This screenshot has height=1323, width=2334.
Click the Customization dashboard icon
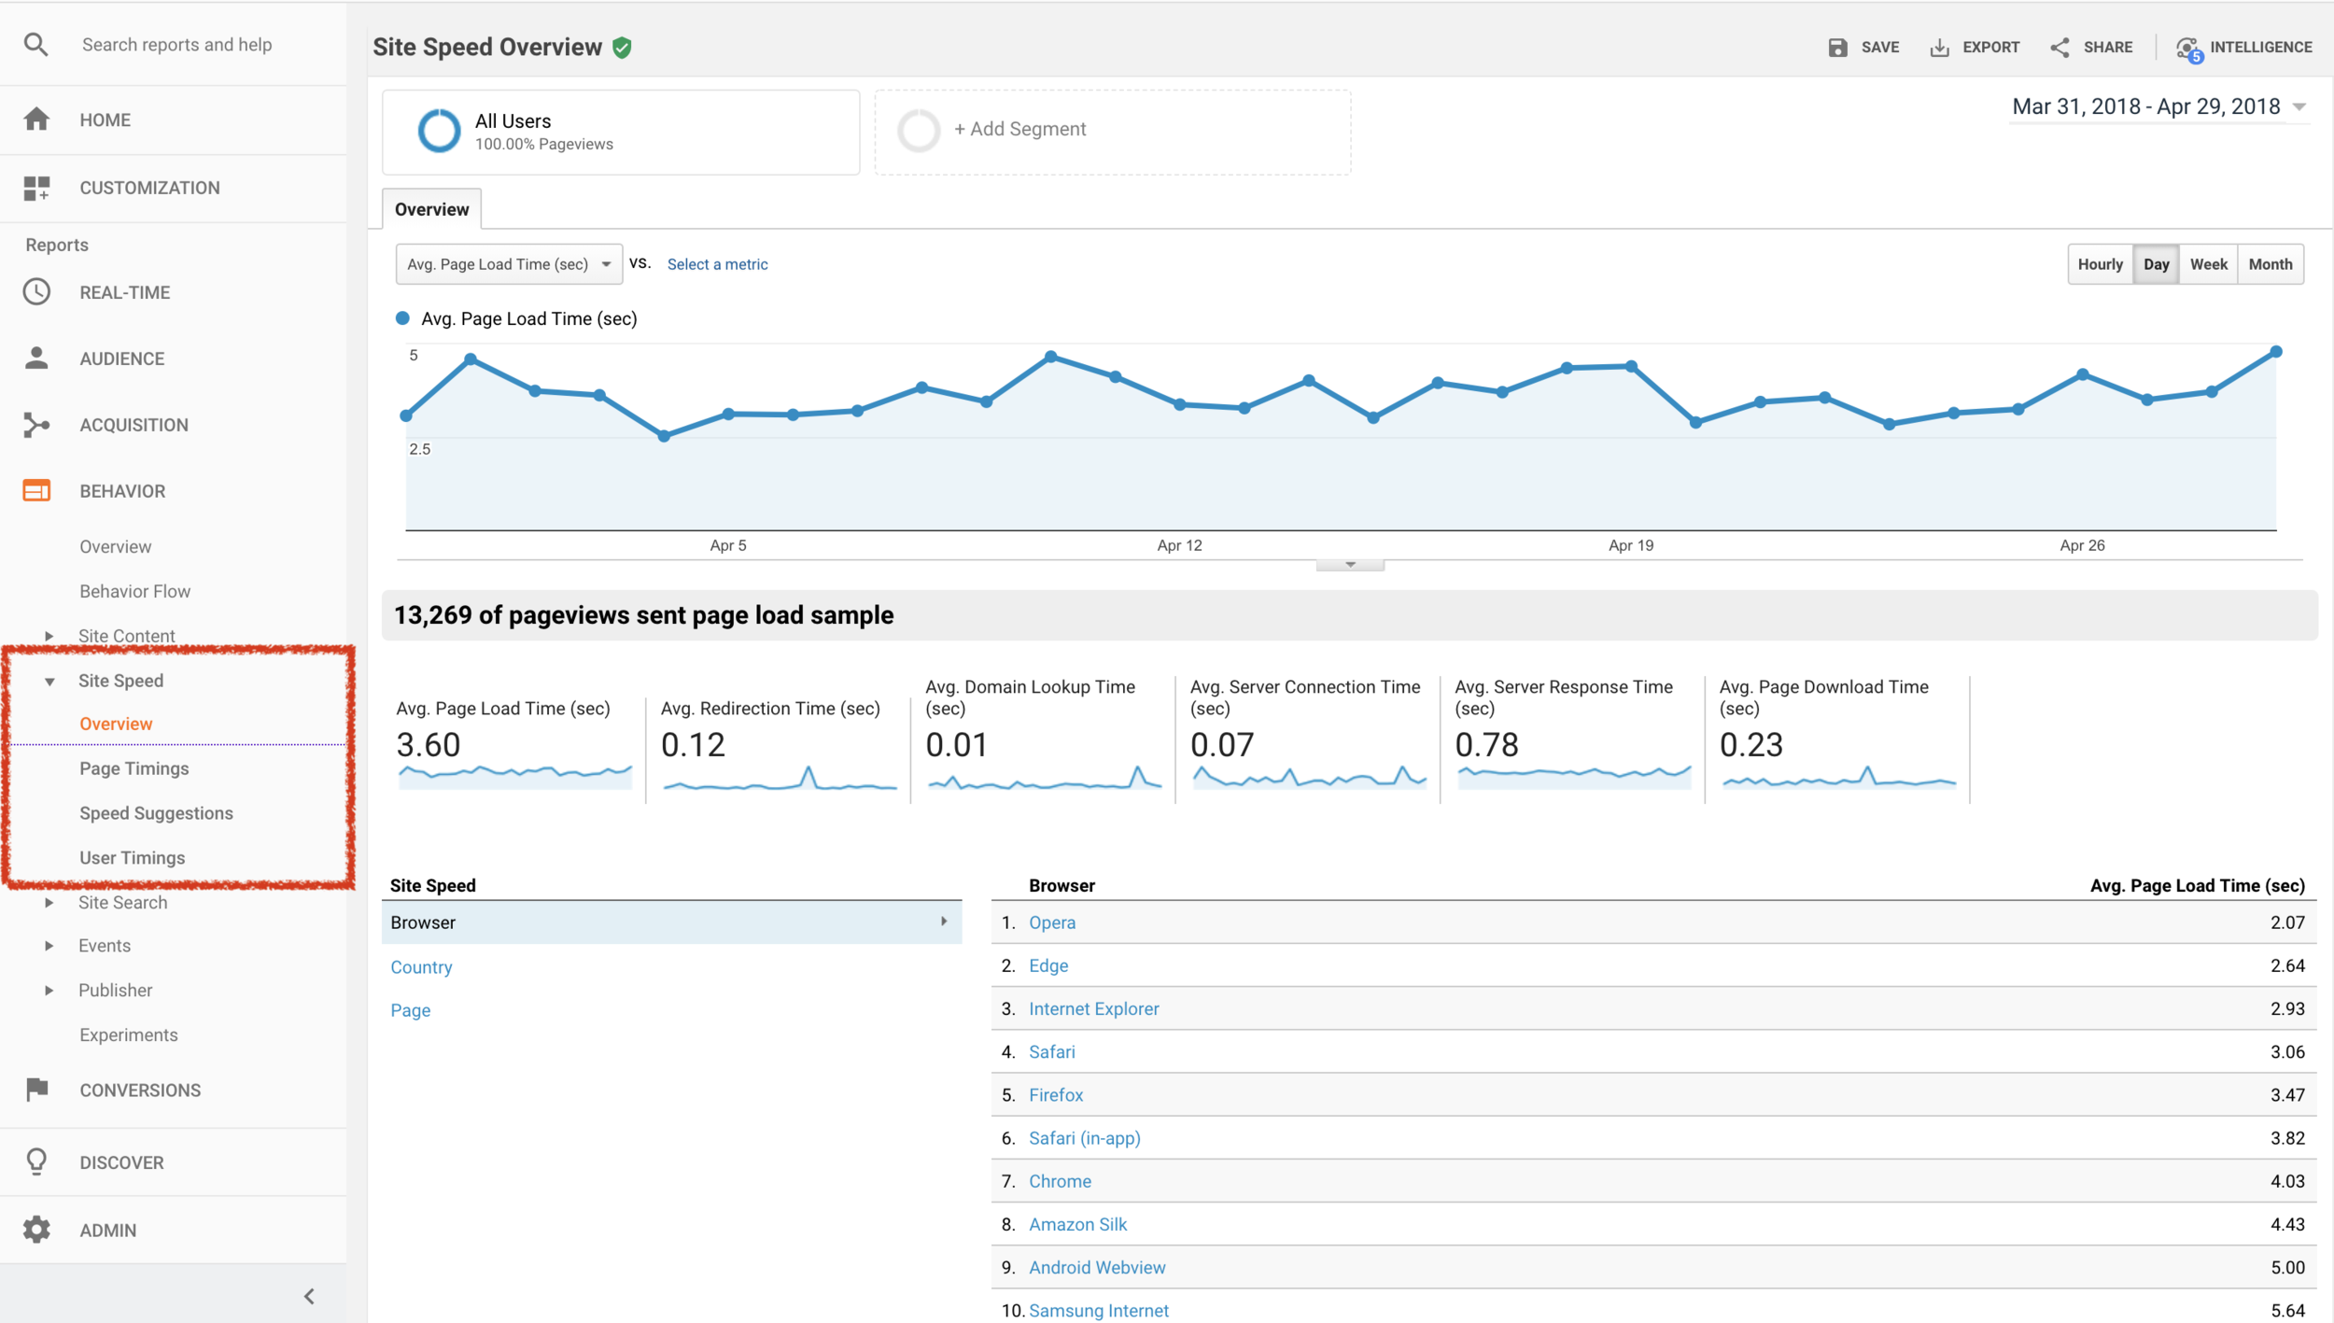(36, 188)
